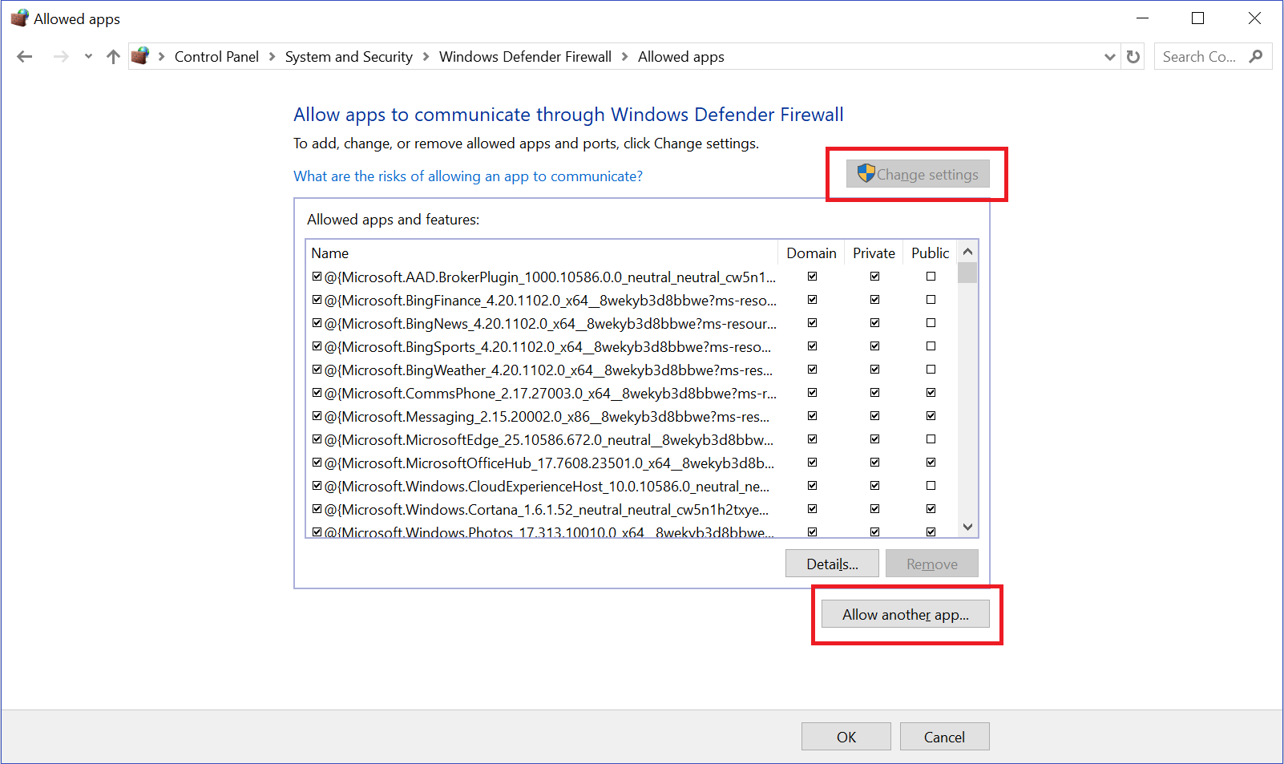This screenshot has width=1284, height=764.
Task: Open the risks of allowing an app link
Action: (x=468, y=176)
